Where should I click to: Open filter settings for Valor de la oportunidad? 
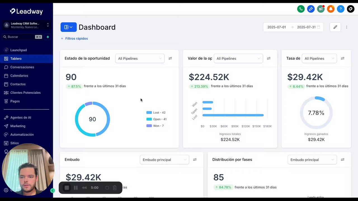tap(268, 58)
